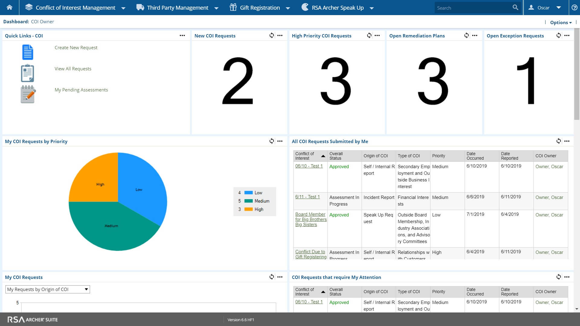Screen dimensions: 580x326
Task: Open help with the question mark icon
Action: click(x=574, y=8)
